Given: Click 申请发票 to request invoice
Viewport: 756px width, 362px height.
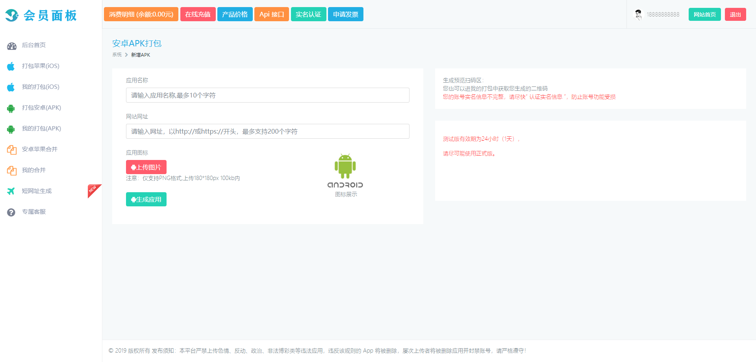Looking at the screenshot, I should [345, 14].
